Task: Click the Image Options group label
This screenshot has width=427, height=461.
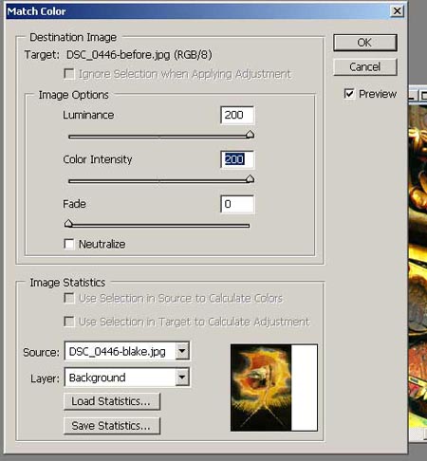Action: (x=73, y=95)
